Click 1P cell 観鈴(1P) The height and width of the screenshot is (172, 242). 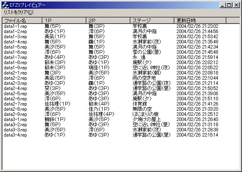click(55, 119)
